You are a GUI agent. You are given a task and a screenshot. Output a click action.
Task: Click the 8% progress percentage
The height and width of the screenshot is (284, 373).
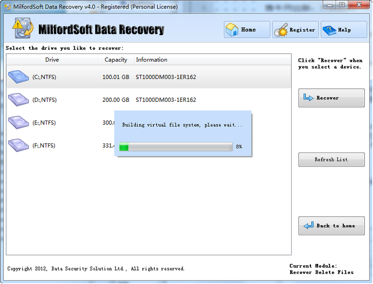click(x=239, y=147)
